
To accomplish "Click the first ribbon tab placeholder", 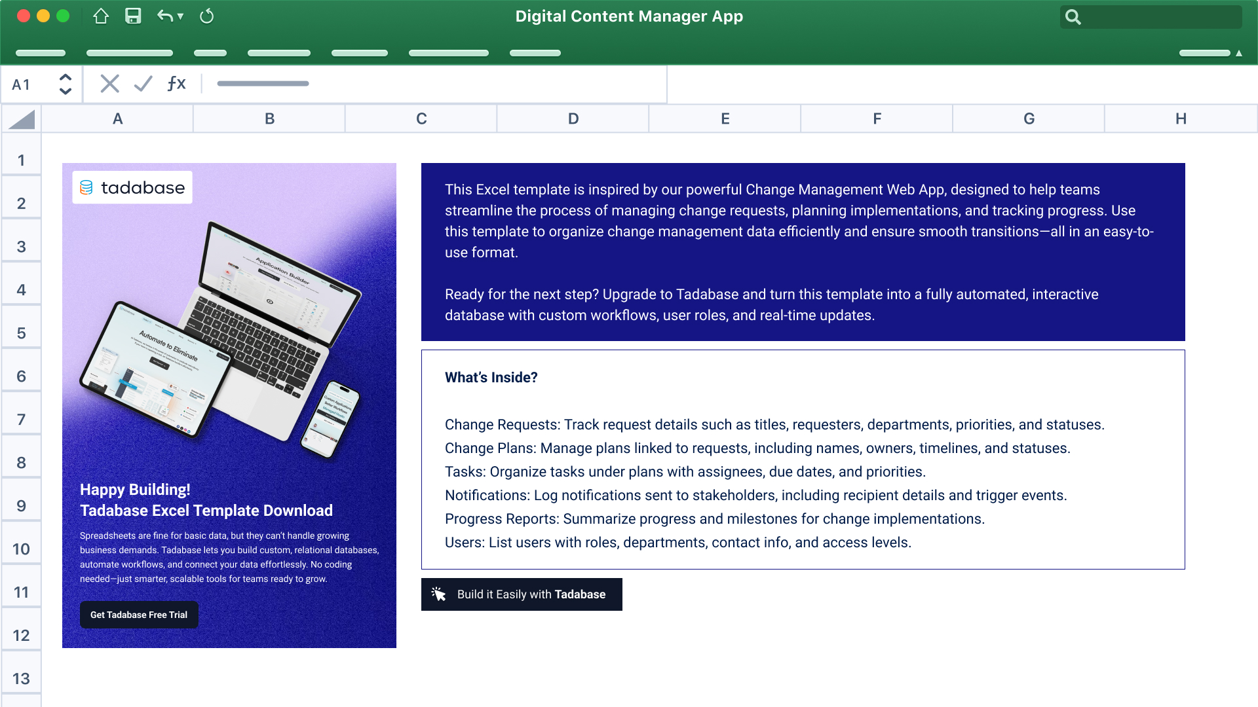I will pyautogui.click(x=41, y=53).
